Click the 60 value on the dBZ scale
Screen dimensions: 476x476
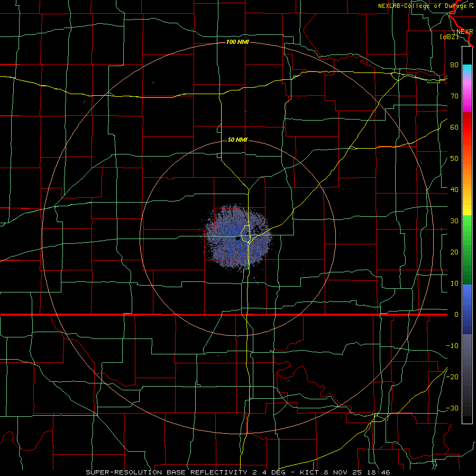coord(454,127)
